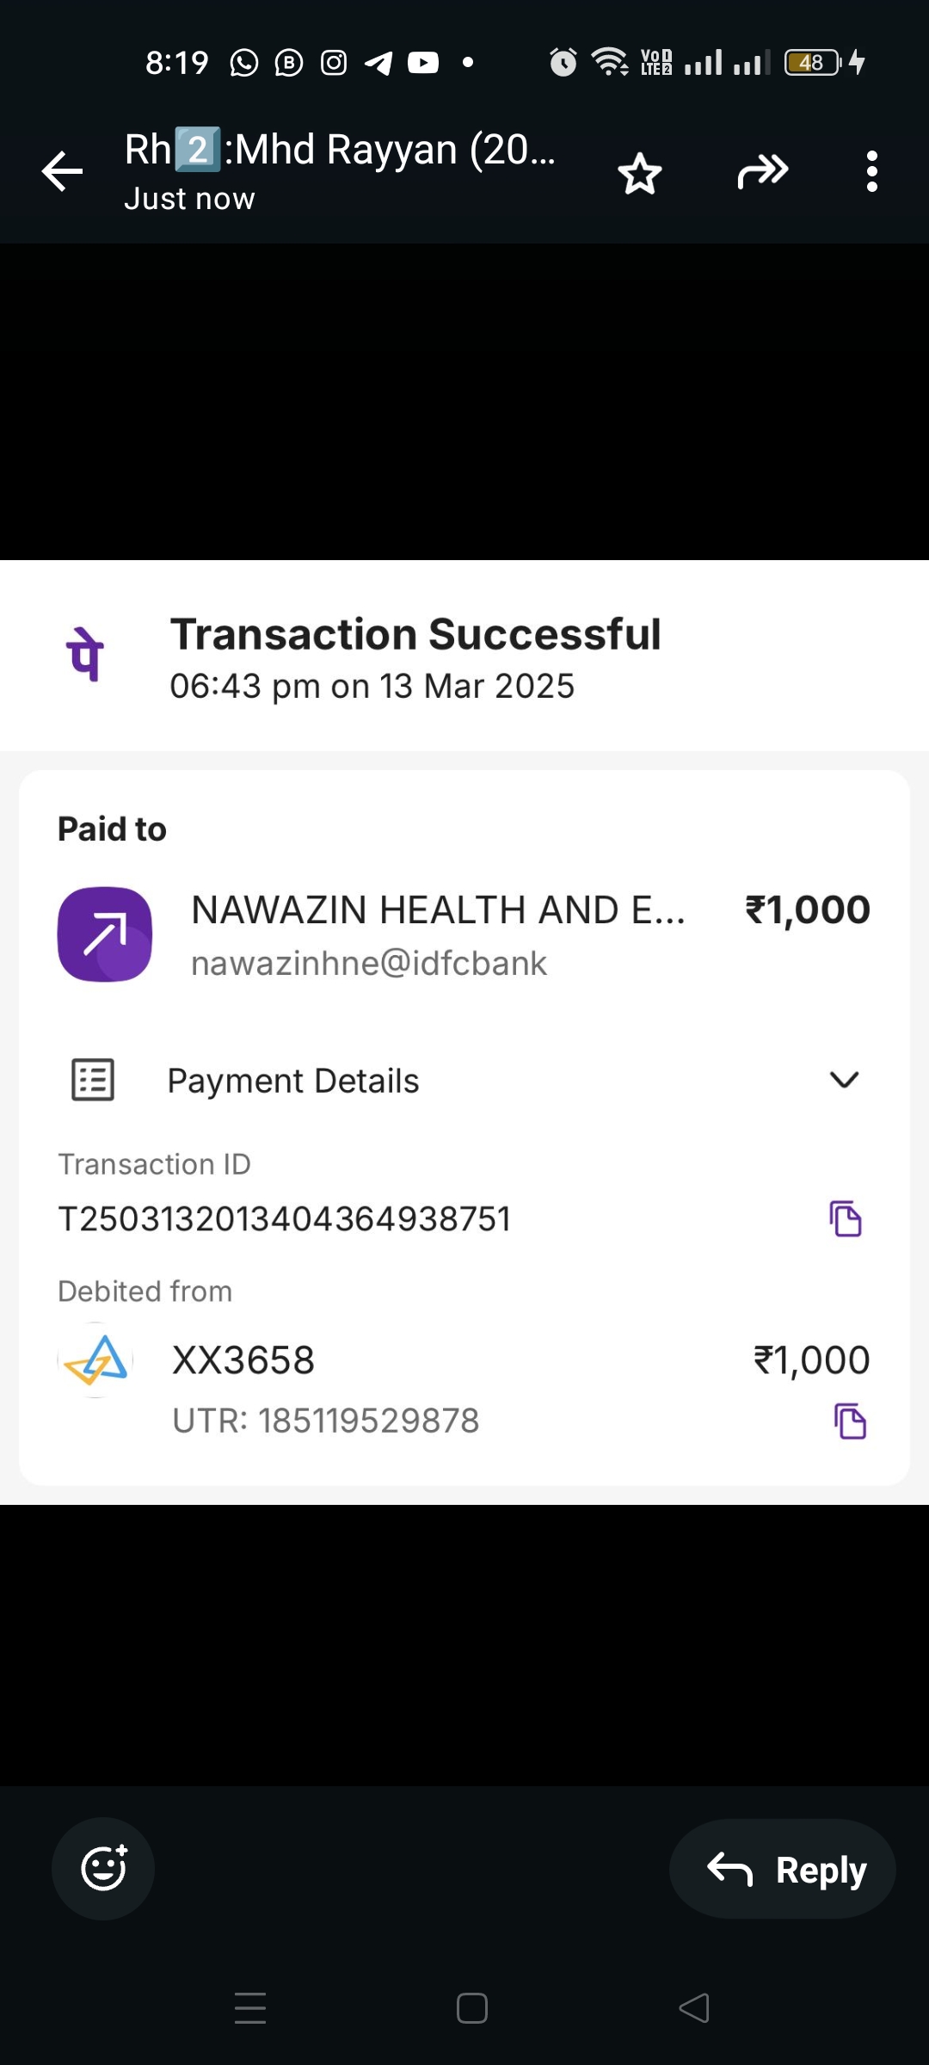
Task: Tap the bank logo beside XX3658
Action: 96,1360
